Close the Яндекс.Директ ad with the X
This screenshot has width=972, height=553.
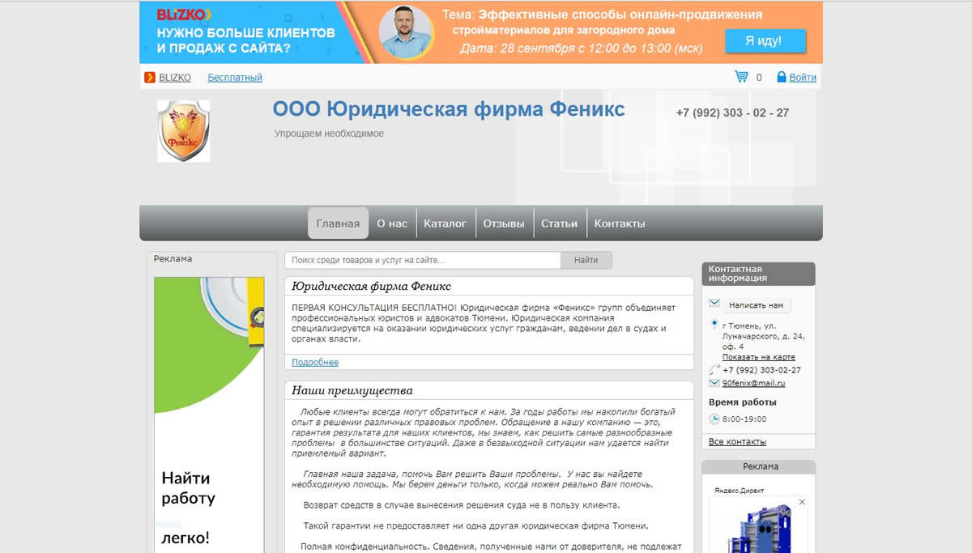[803, 501]
